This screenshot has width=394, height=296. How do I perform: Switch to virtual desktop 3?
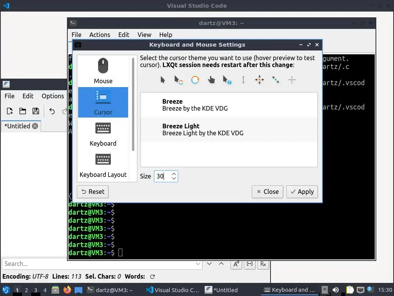coord(36,290)
